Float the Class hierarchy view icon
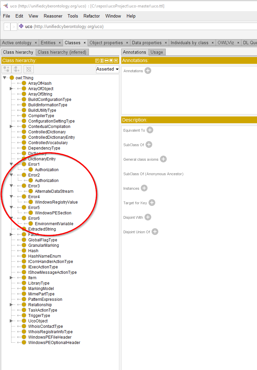Image resolution: width=257 pixels, height=370 pixels. coord(111,61)
